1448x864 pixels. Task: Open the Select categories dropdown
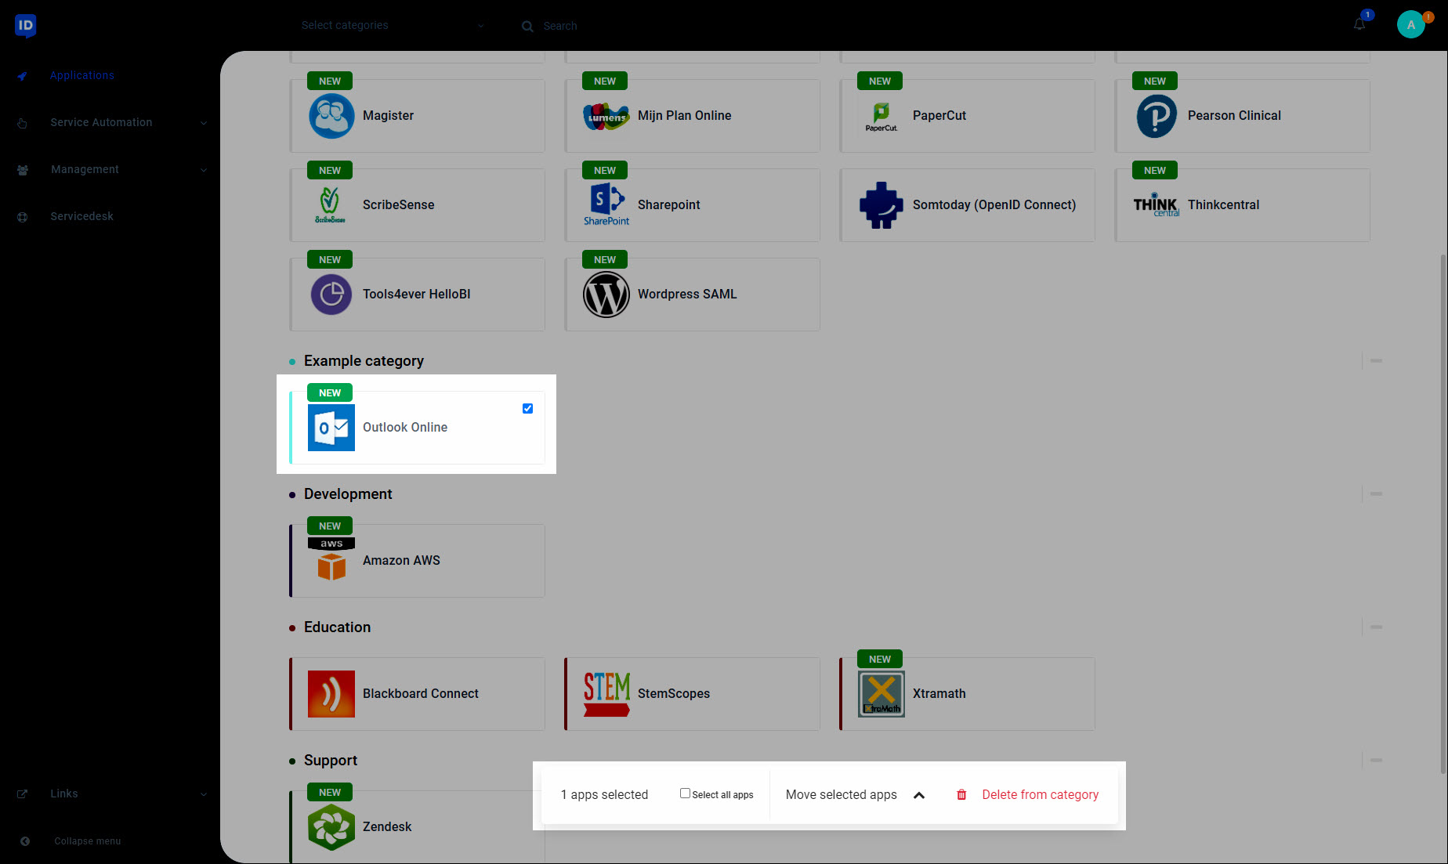coord(392,26)
